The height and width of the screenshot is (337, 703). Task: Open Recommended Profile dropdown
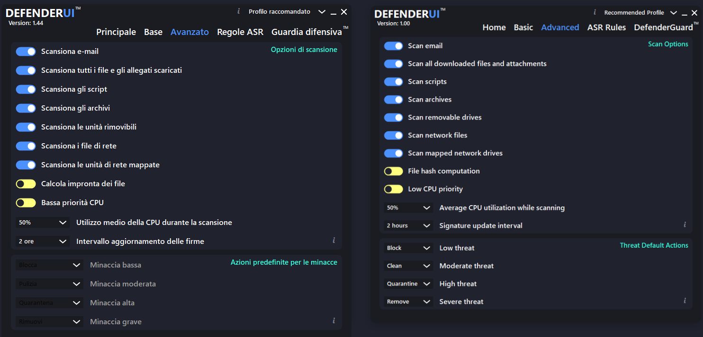pos(640,13)
